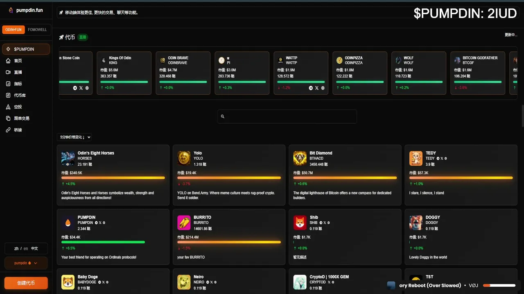Open the BITCOIN GODFATHER token card

(x=478, y=73)
